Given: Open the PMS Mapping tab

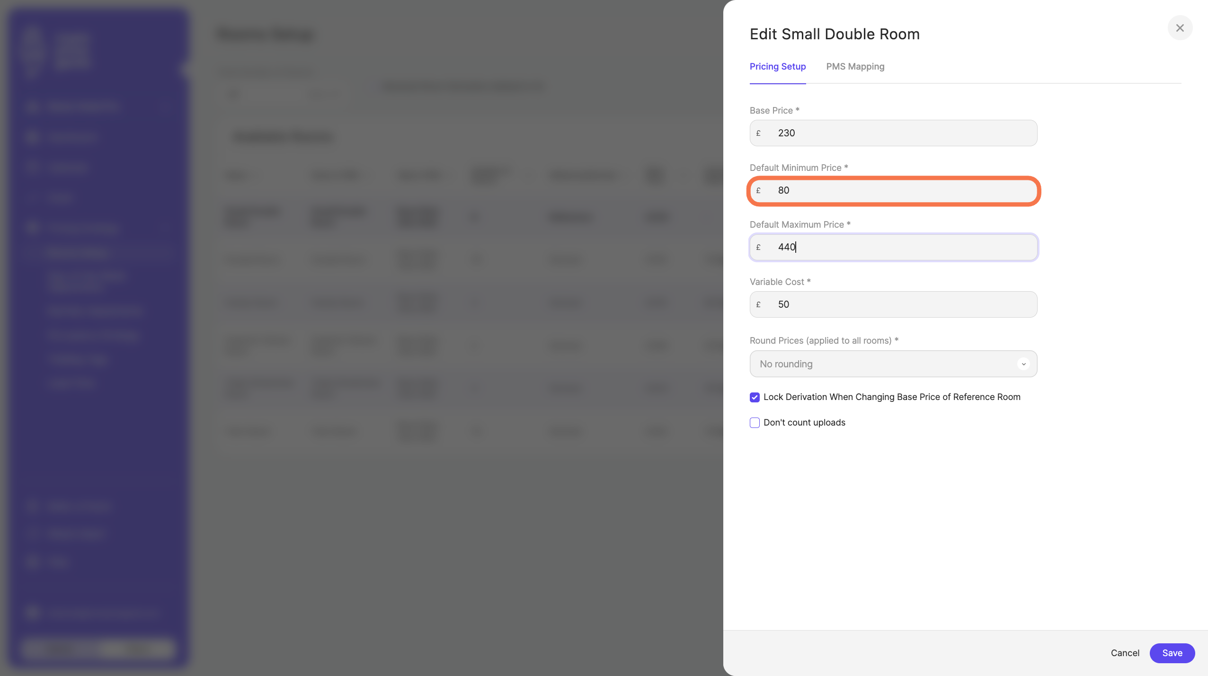Looking at the screenshot, I should (x=855, y=67).
